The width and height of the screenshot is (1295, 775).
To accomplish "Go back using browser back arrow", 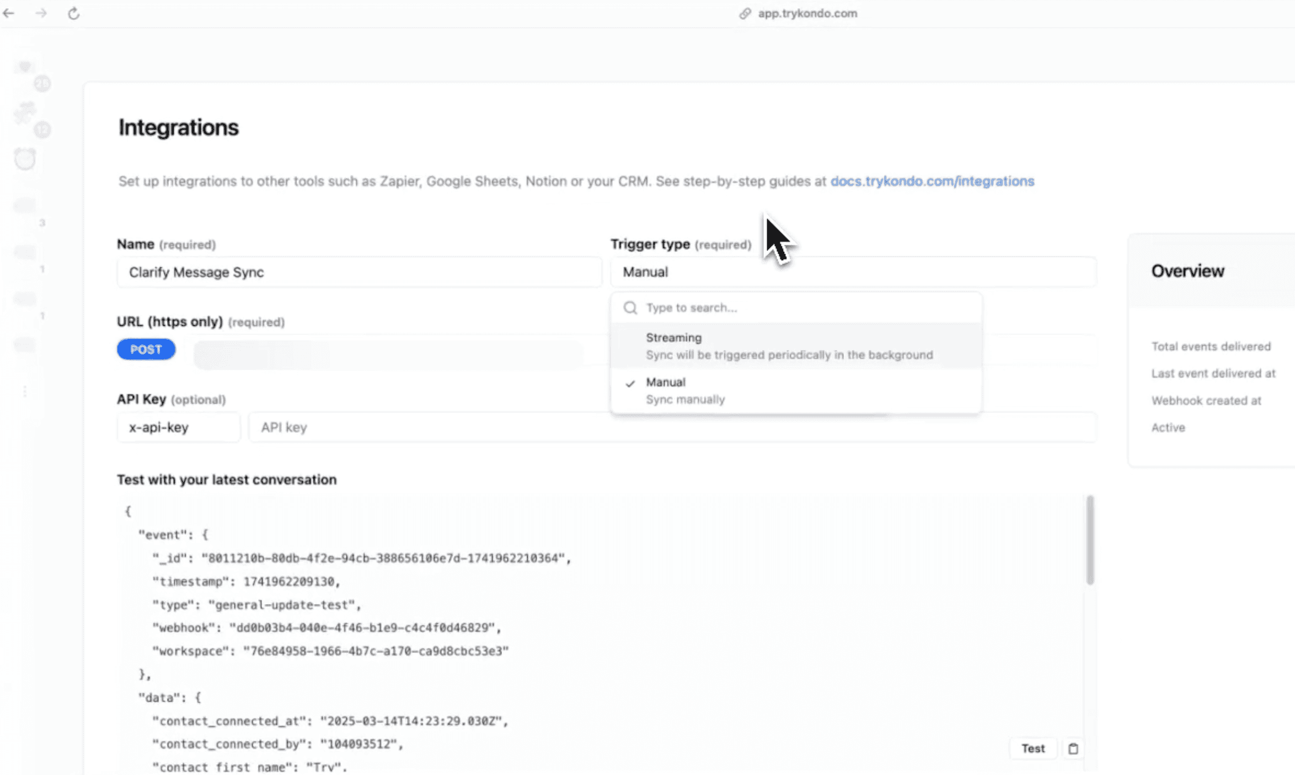I will 9,13.
